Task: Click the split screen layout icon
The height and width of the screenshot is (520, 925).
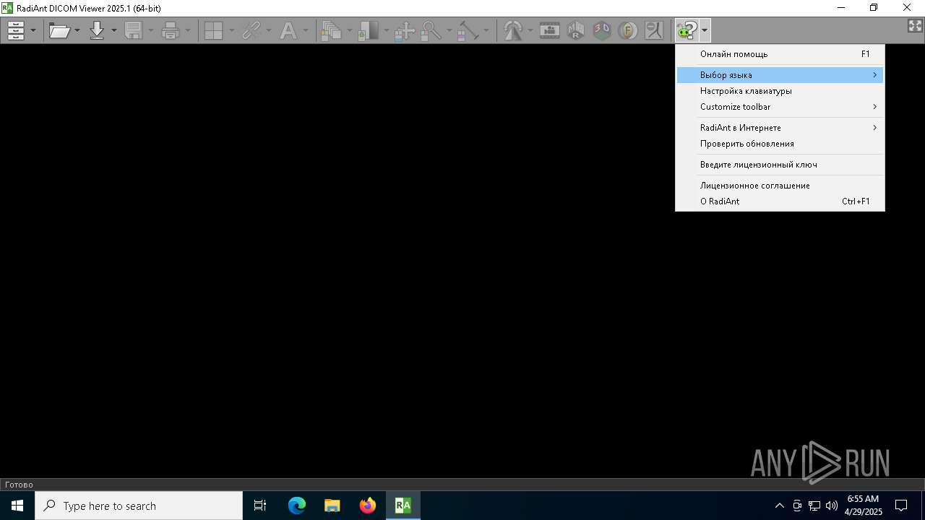Action: click(214, 30)
